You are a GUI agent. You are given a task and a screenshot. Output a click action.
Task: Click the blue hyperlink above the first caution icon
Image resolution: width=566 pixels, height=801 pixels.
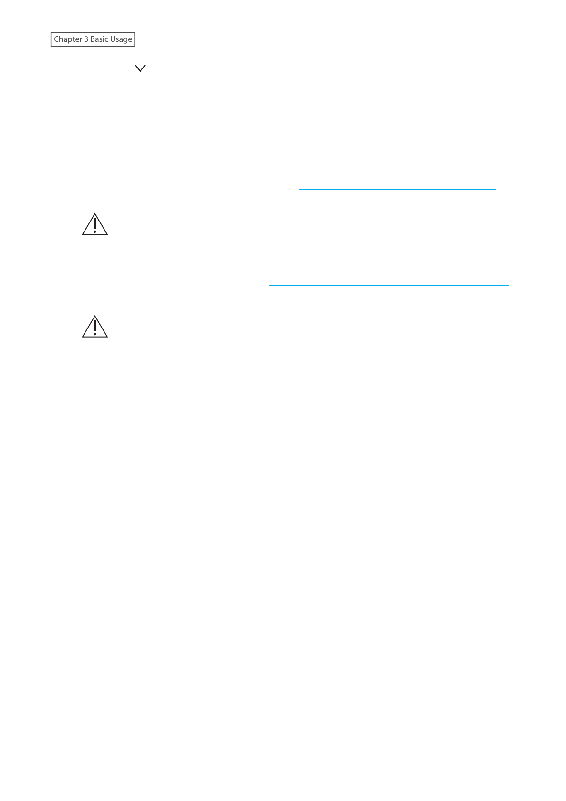click(397, 189)
